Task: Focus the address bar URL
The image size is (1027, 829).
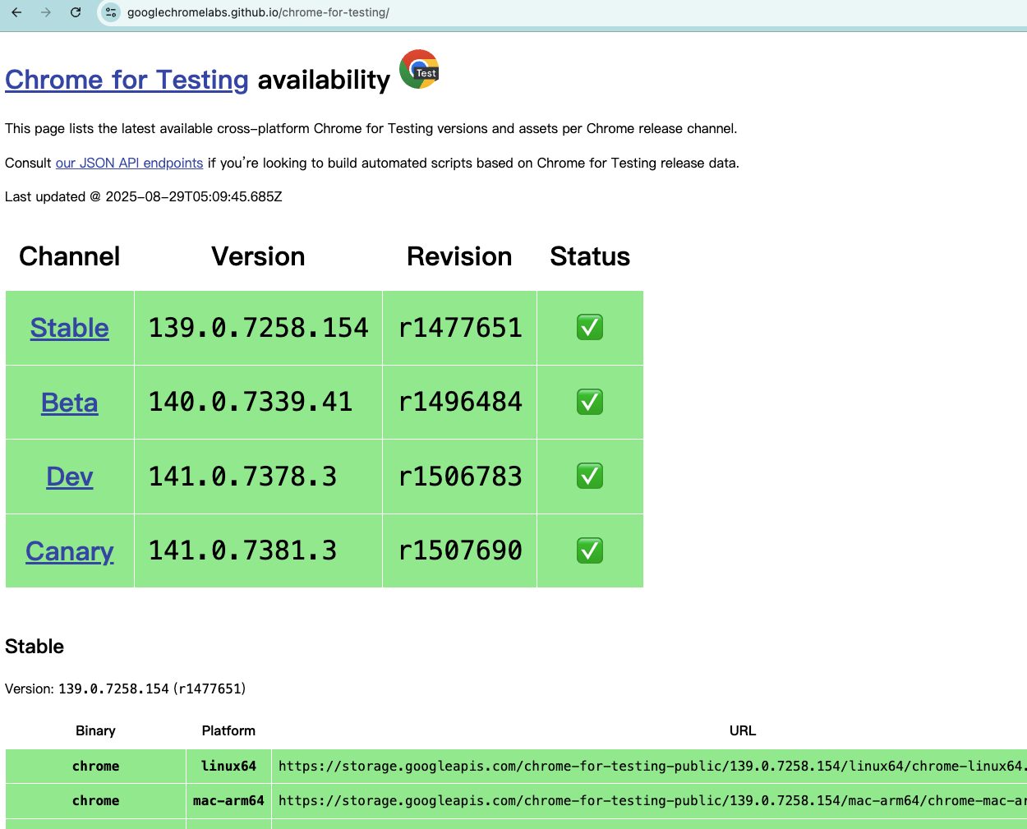Action: (258, 12)
